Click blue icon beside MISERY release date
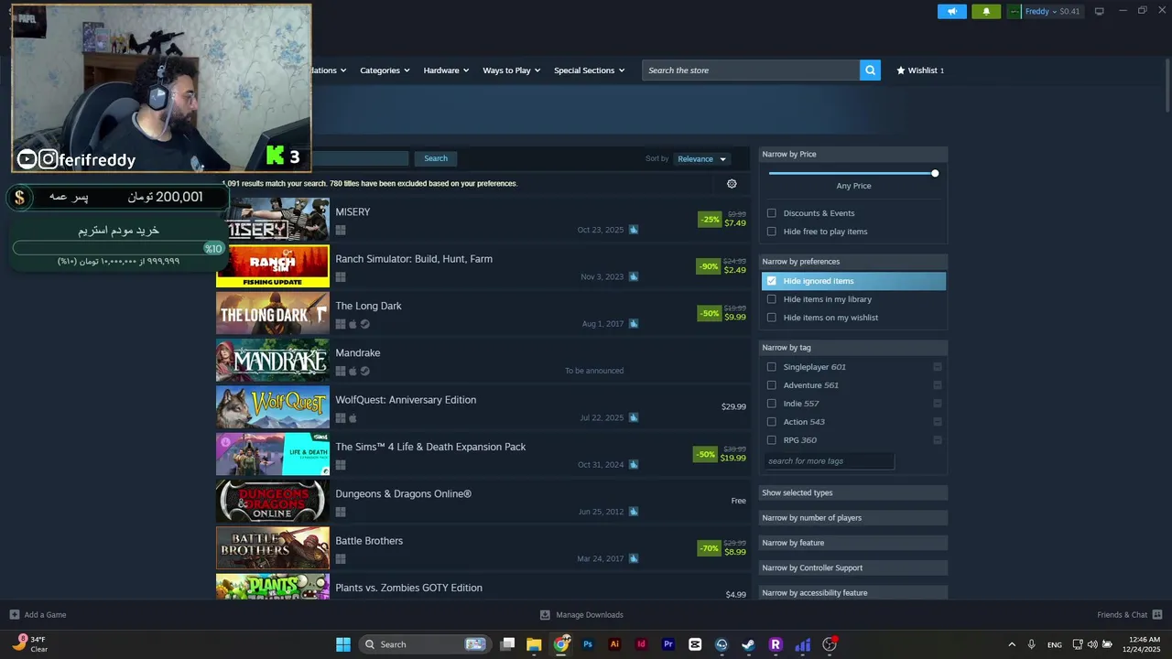The height and width of the screenshot is (659, 1172). 634,230
